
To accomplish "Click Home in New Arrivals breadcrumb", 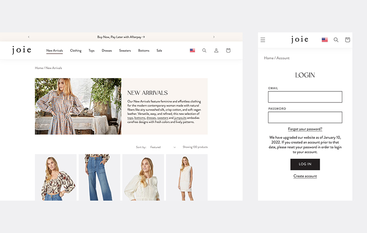I will pos(39,68).
